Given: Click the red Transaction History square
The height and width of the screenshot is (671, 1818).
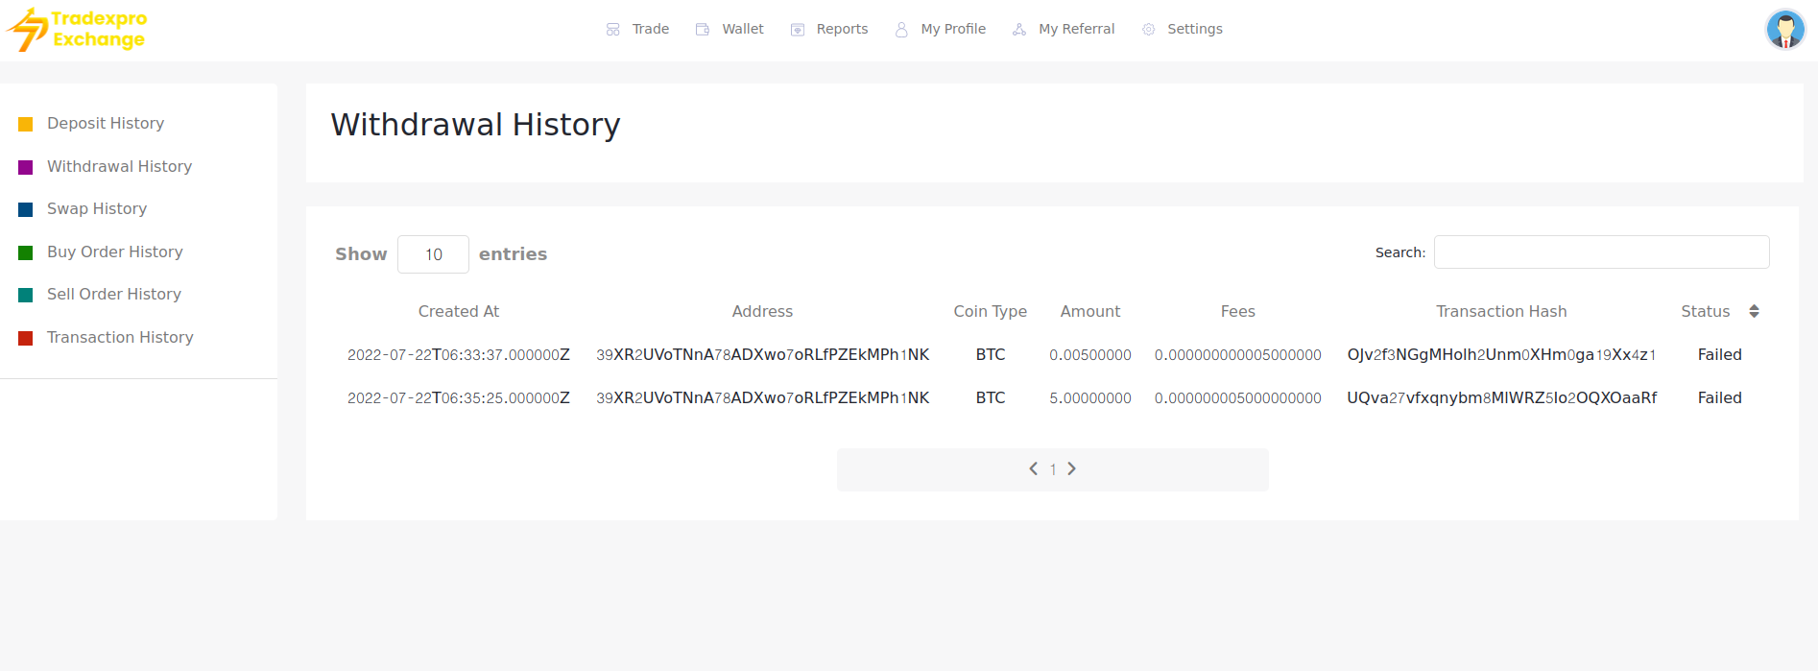Looking at the screenshot, I should pyautogui.click(x=26, y=338).
